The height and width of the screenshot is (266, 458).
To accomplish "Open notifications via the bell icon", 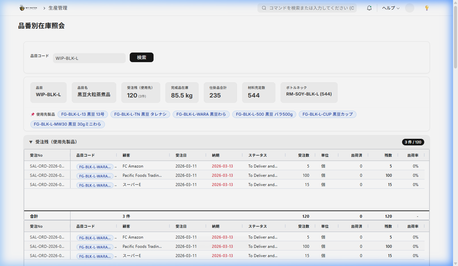I will (x=369, y=8).
